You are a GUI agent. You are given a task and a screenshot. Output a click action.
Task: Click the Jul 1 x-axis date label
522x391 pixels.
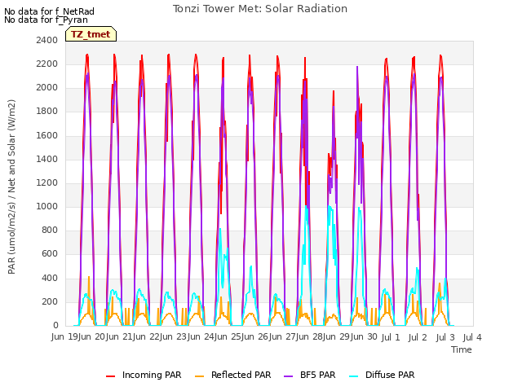(391, 338)
